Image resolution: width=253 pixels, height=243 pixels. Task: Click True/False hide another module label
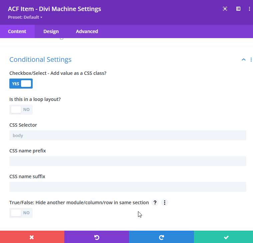pos(79,203)
